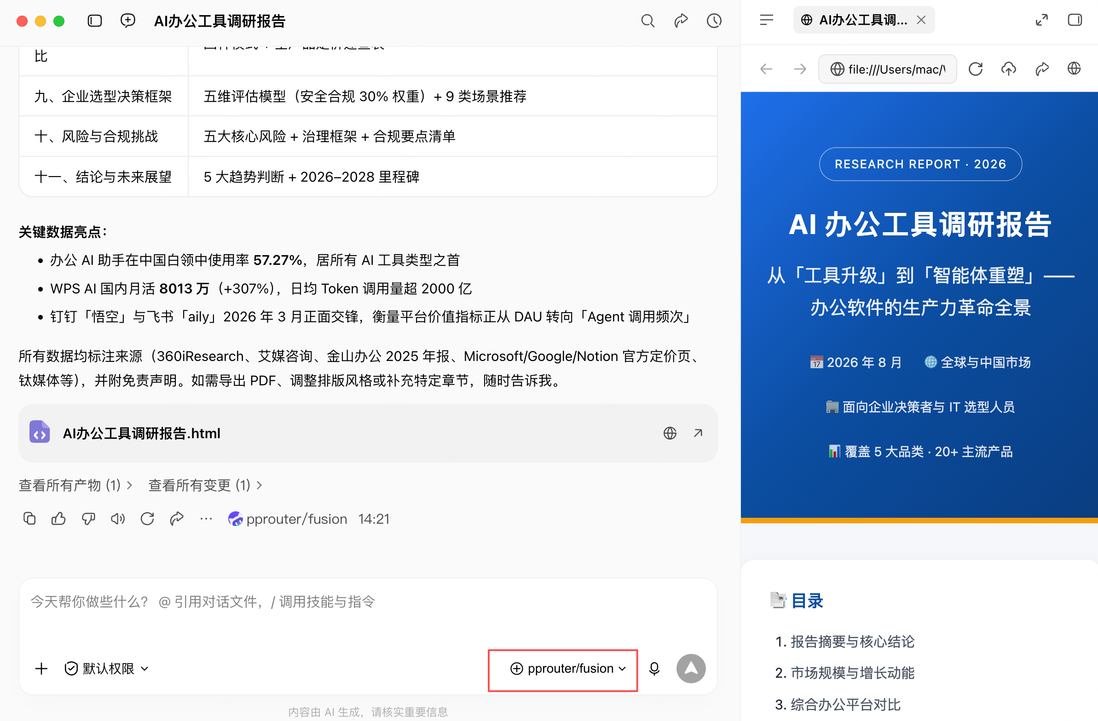This screenshot has height=721, width=1098.
Task: Open conversation history clock icon
Action: (x=714, y=21)
